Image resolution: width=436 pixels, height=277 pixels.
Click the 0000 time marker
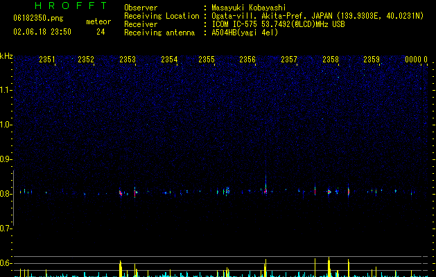click(x=413, y=60)
